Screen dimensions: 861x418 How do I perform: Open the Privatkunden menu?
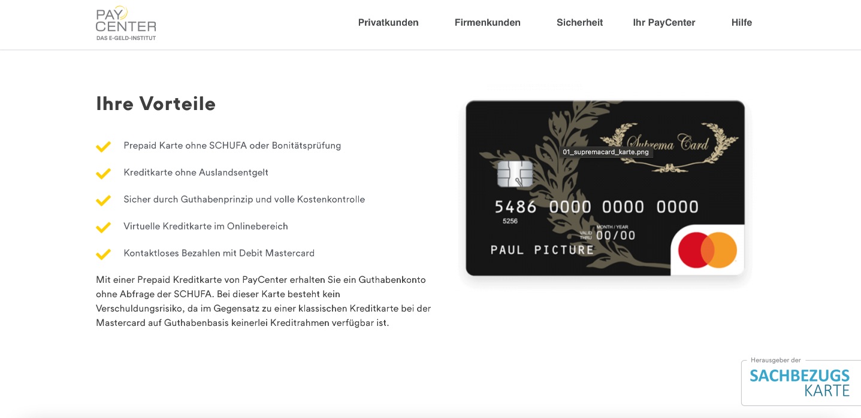pyautogui.click(x=388, y=23)
